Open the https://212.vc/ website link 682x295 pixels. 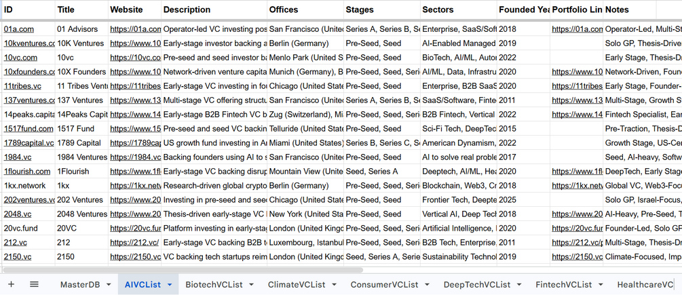[x=134, y=242]
